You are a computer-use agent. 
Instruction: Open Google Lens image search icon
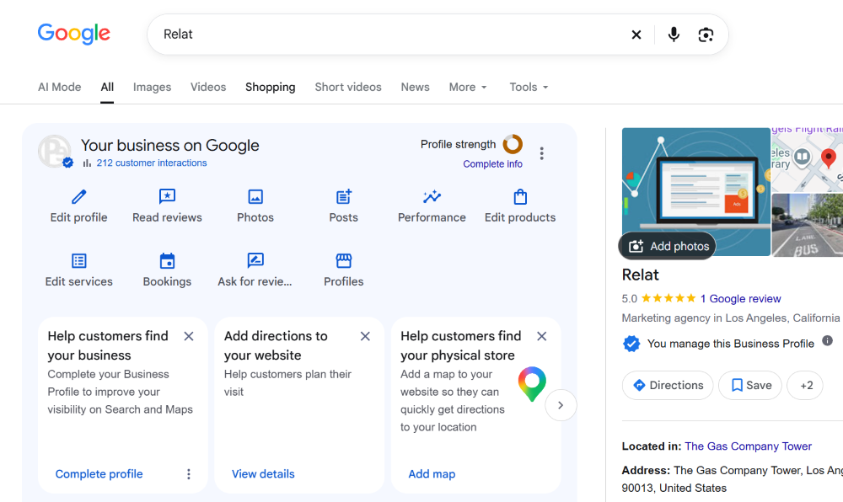click(x=706, y=35)
